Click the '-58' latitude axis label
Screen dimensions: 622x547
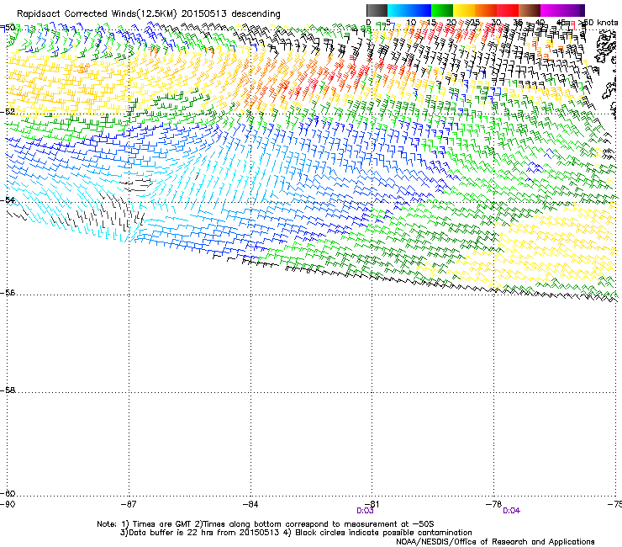(8, 390)
